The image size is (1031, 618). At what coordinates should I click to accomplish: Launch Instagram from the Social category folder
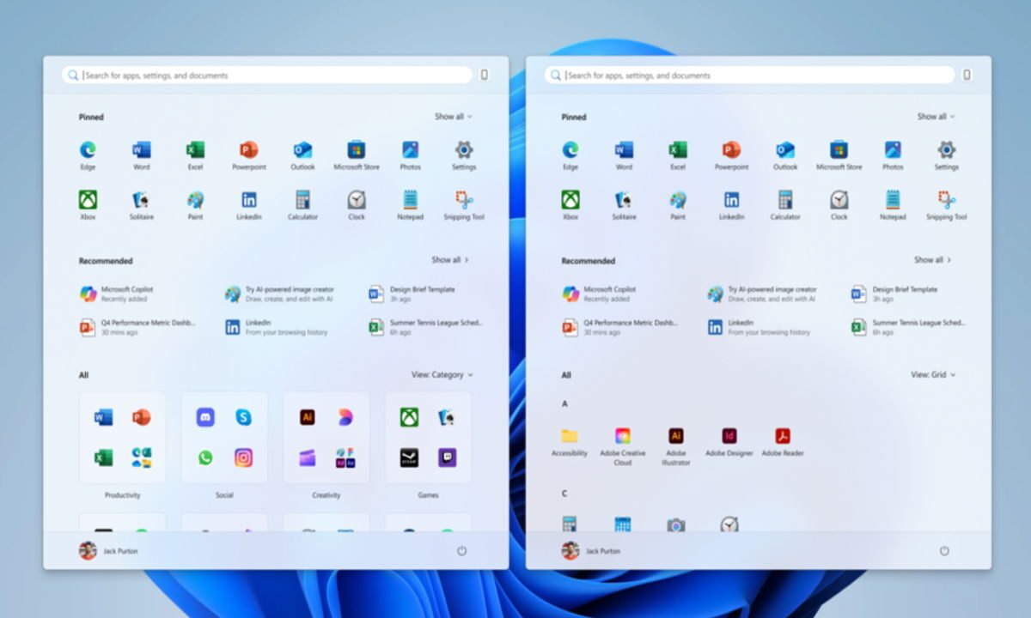point(244,457)
